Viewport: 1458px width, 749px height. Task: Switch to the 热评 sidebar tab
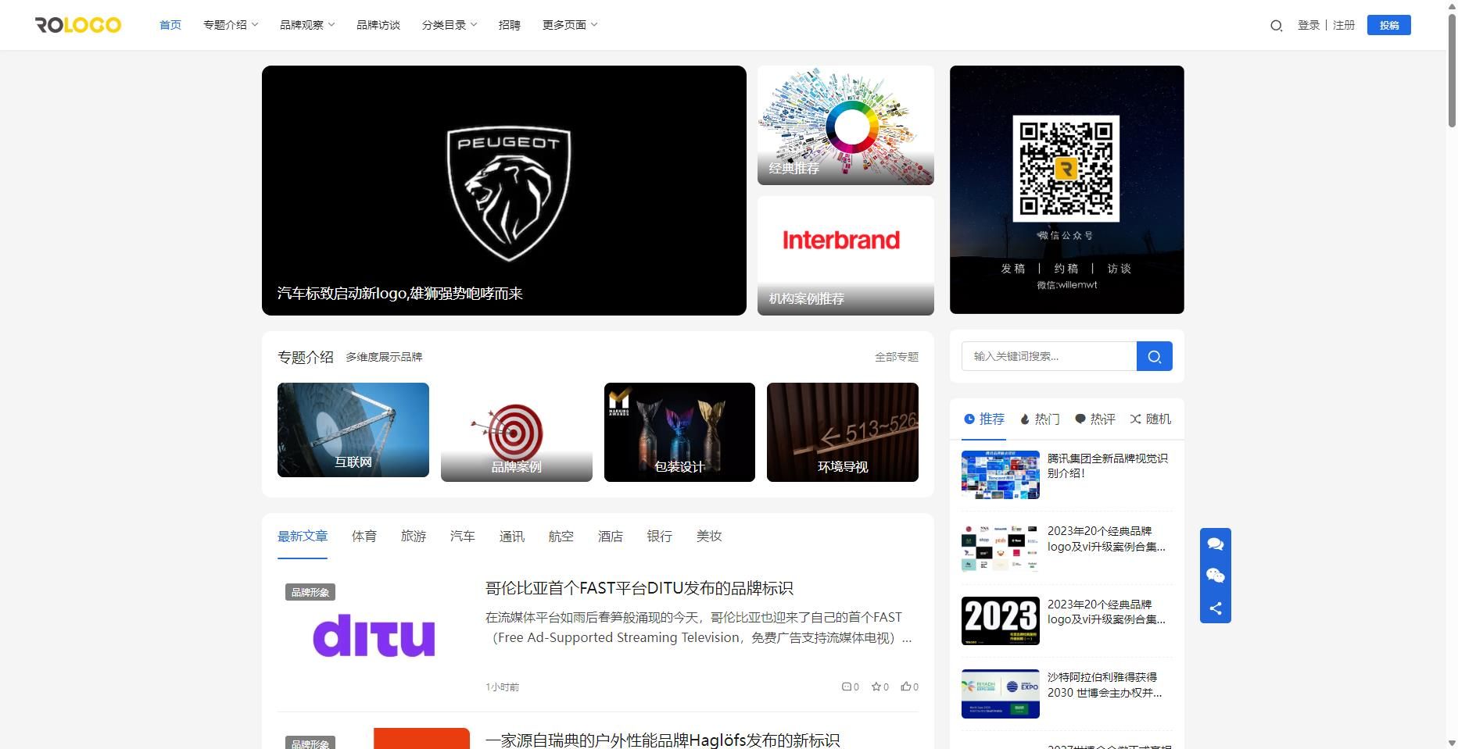point(1095,419)
